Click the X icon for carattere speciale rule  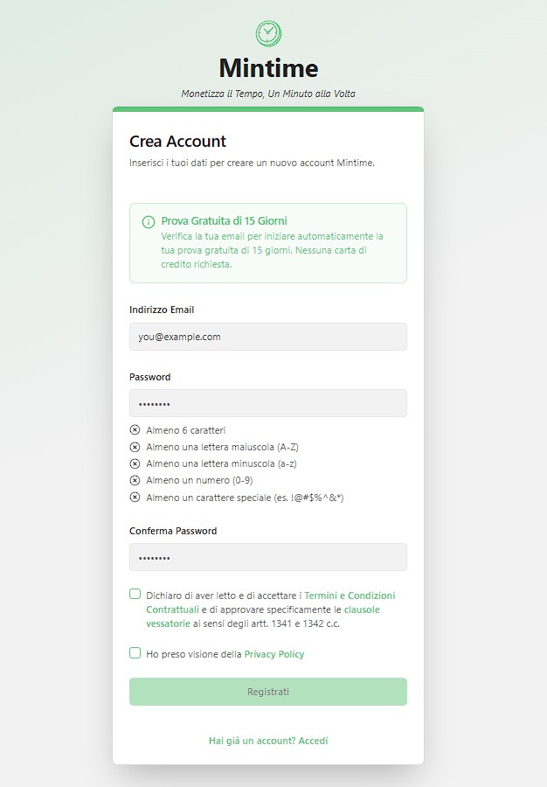pyautogui.click(x=135, y=498)
